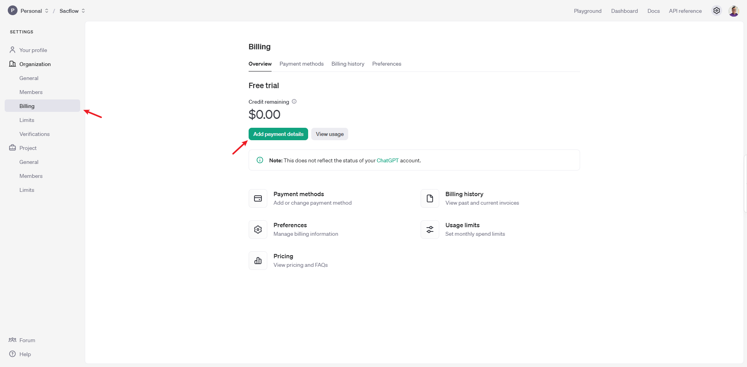
Task: Switch to the Billing history tab
Action: (348, 64)
